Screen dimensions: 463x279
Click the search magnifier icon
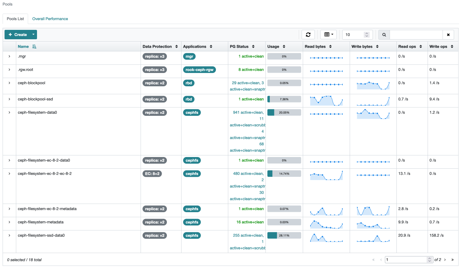[384, 35]
